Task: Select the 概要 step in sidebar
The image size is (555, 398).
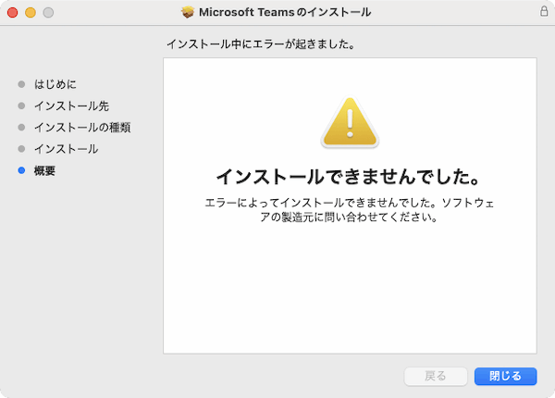Action: point(44,170)
